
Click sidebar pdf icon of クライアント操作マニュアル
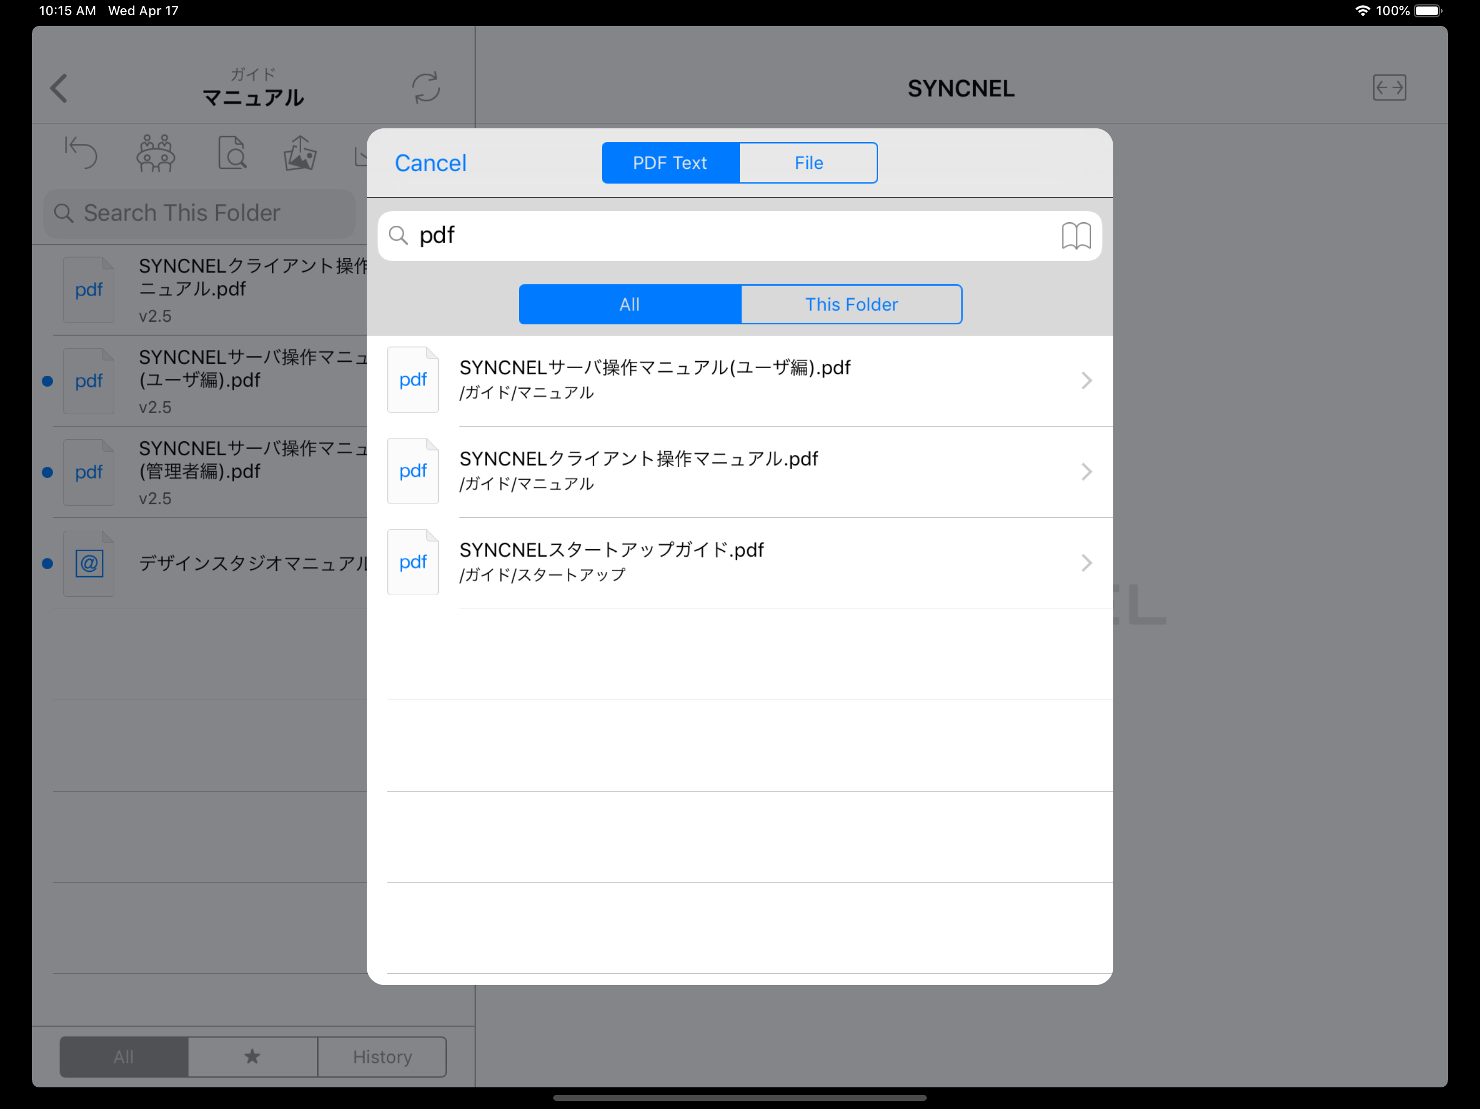(x=89, y=290)
